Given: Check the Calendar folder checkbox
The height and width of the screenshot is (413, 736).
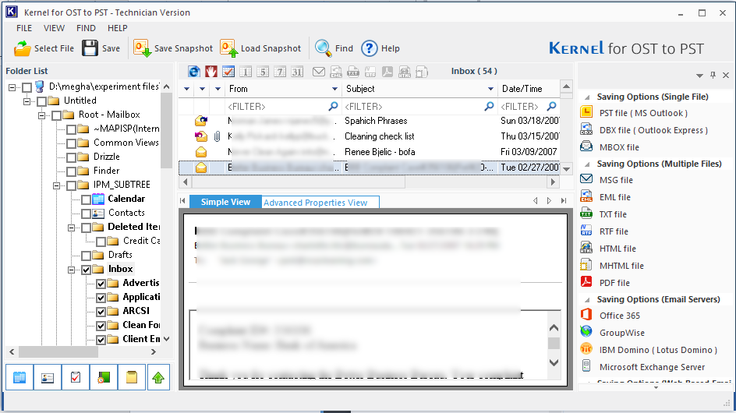Looking at the screenshot, I should (x=86, y=200).
